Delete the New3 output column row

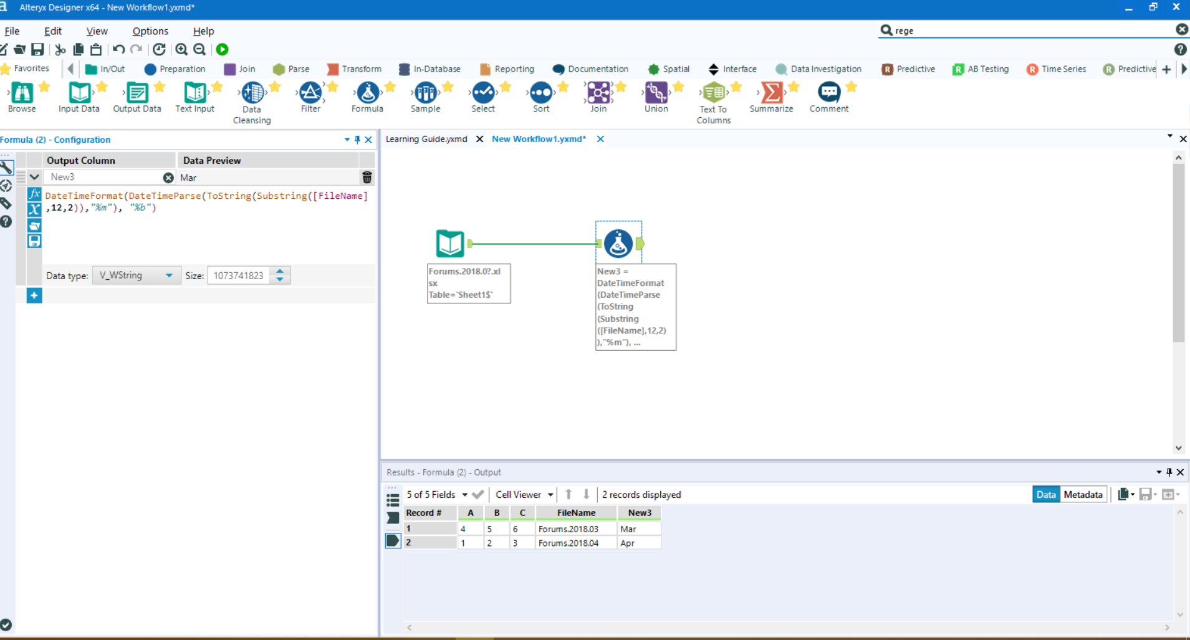point(367,177)
